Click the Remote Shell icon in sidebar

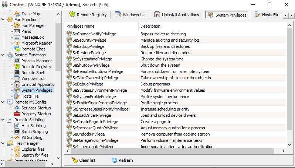coord(17,73)
